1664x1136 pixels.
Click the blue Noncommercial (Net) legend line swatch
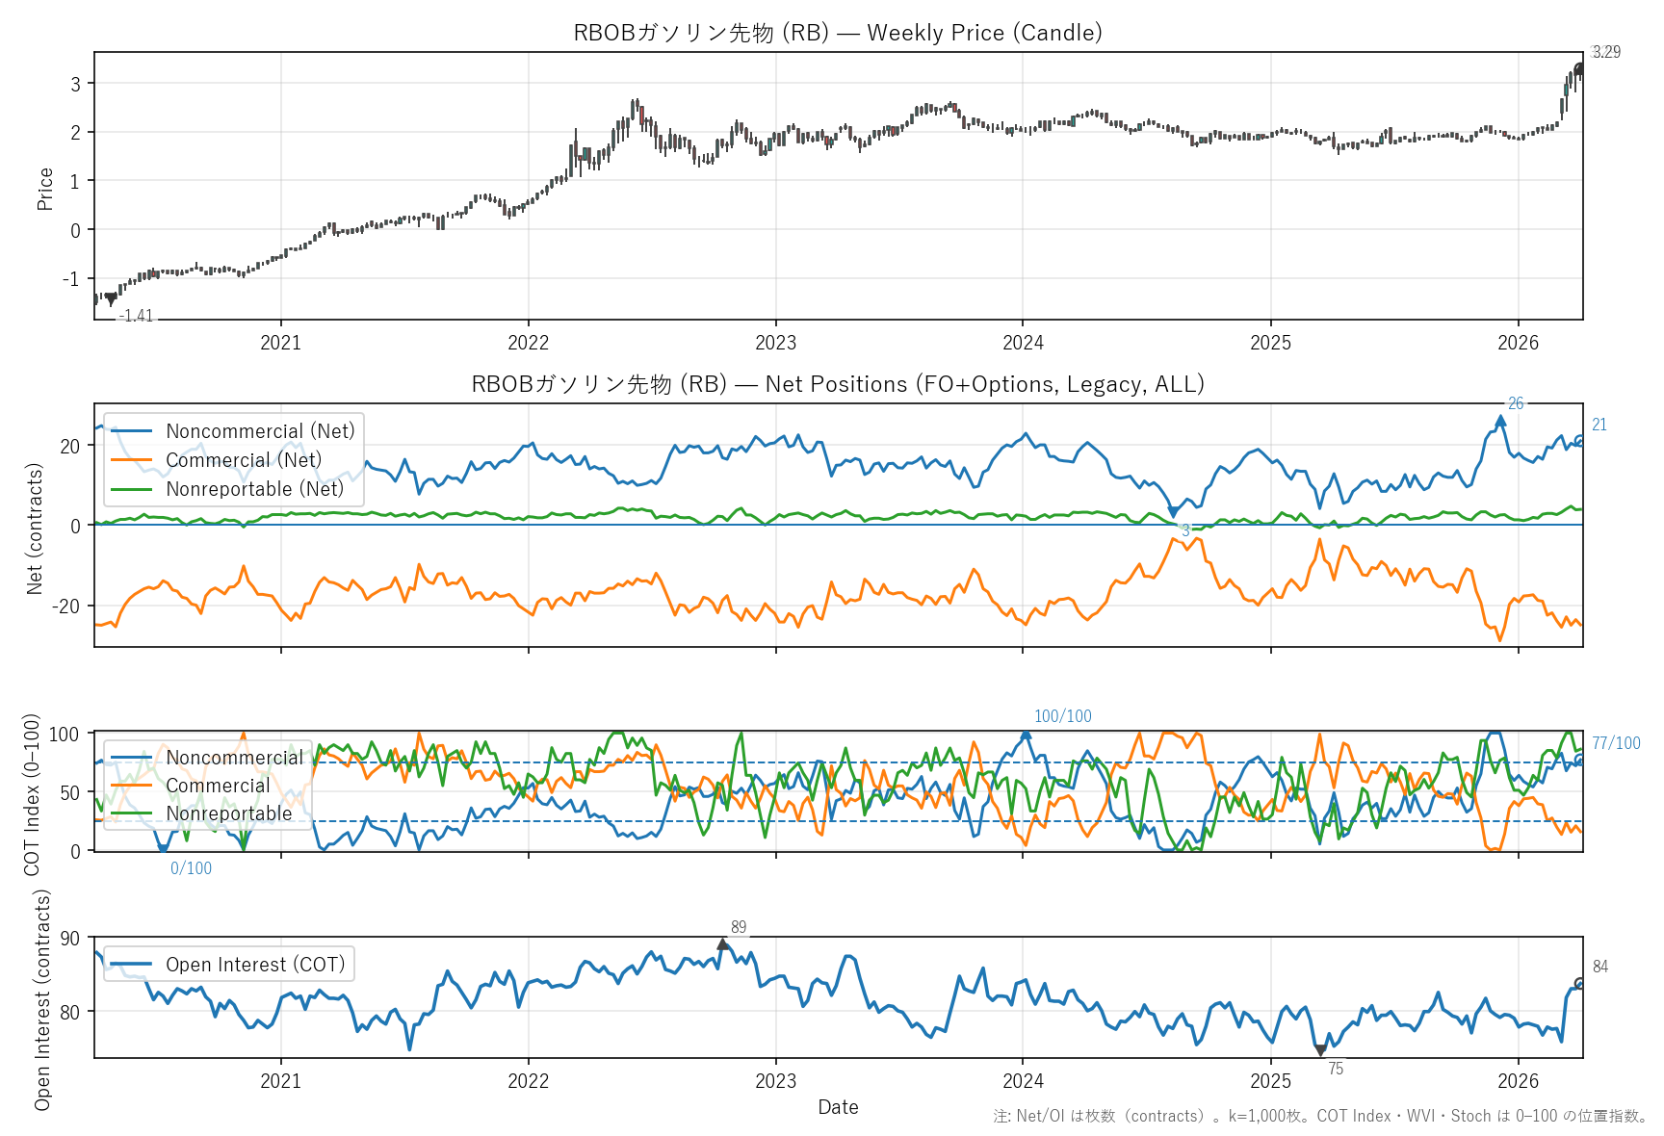[x=132, y=431]
